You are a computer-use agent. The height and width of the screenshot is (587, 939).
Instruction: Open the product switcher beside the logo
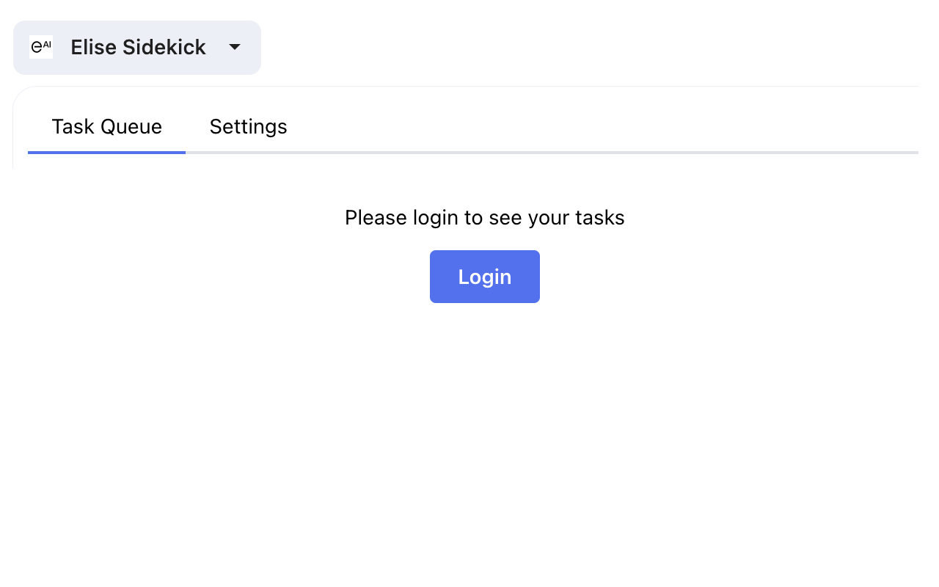click(x=137, y=48)
